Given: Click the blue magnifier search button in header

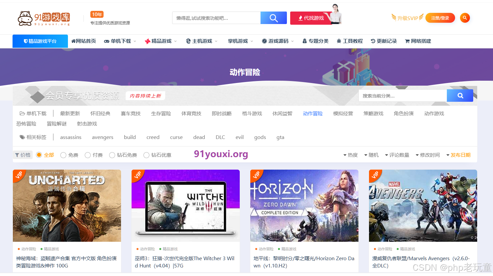Looking at the screenshot, I should (x=274, y=18).
